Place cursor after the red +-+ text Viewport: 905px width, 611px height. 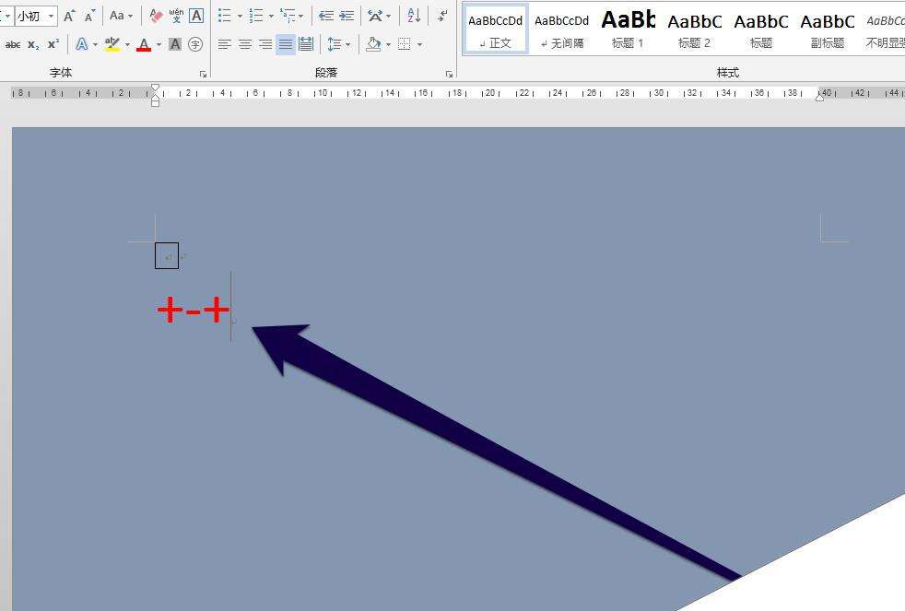coord(230,310)
